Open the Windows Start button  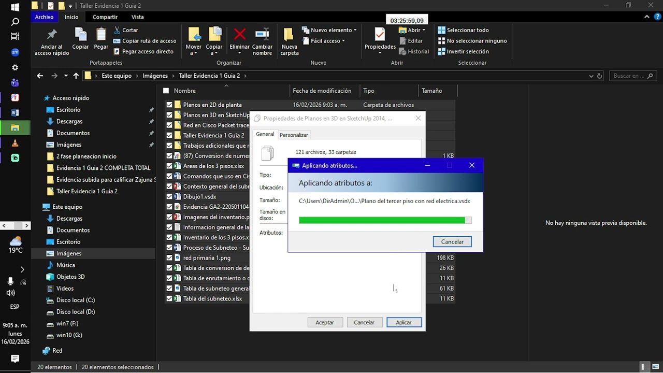click(15, 7)
